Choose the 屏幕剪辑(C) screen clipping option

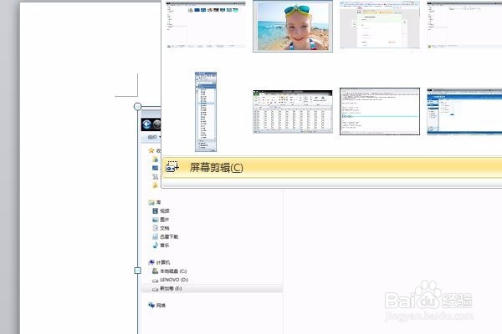(332, 168)
